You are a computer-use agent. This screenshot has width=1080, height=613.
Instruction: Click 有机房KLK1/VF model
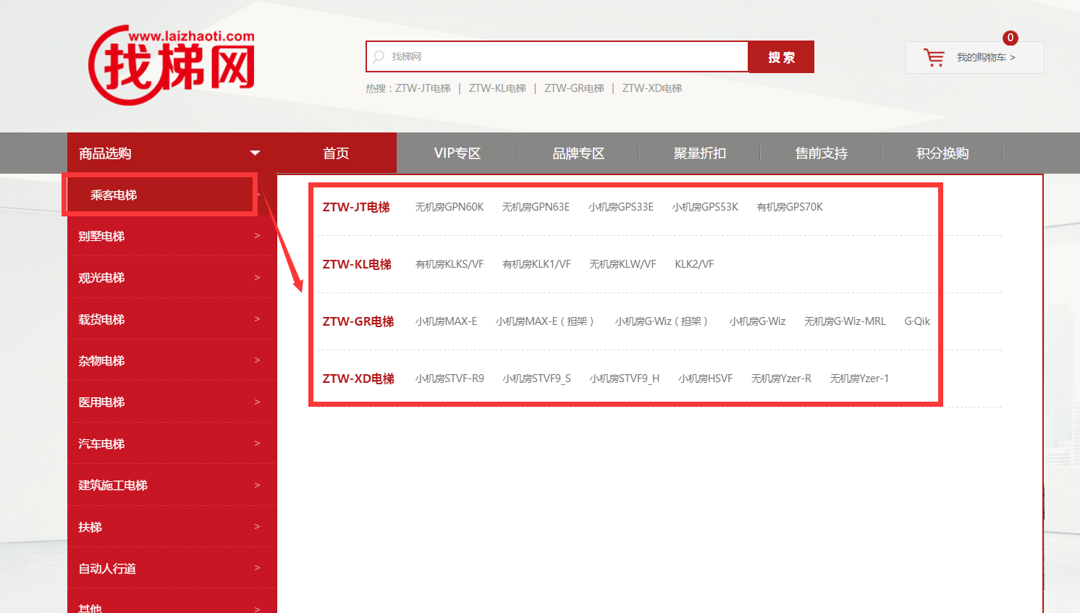click(536, 264)
